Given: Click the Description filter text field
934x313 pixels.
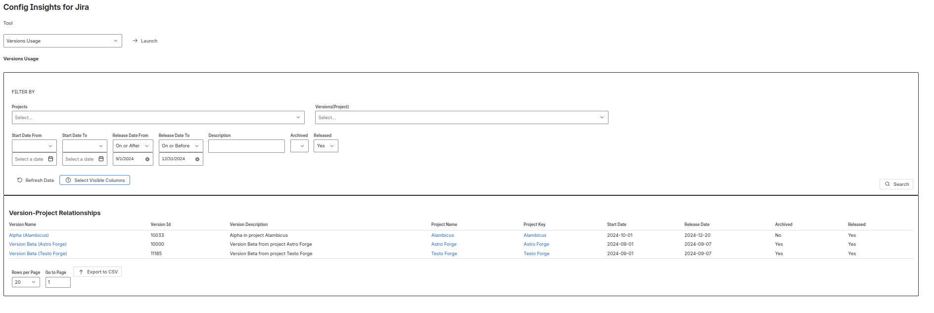Looking at the screenshot, I should (x=246, y=146).
